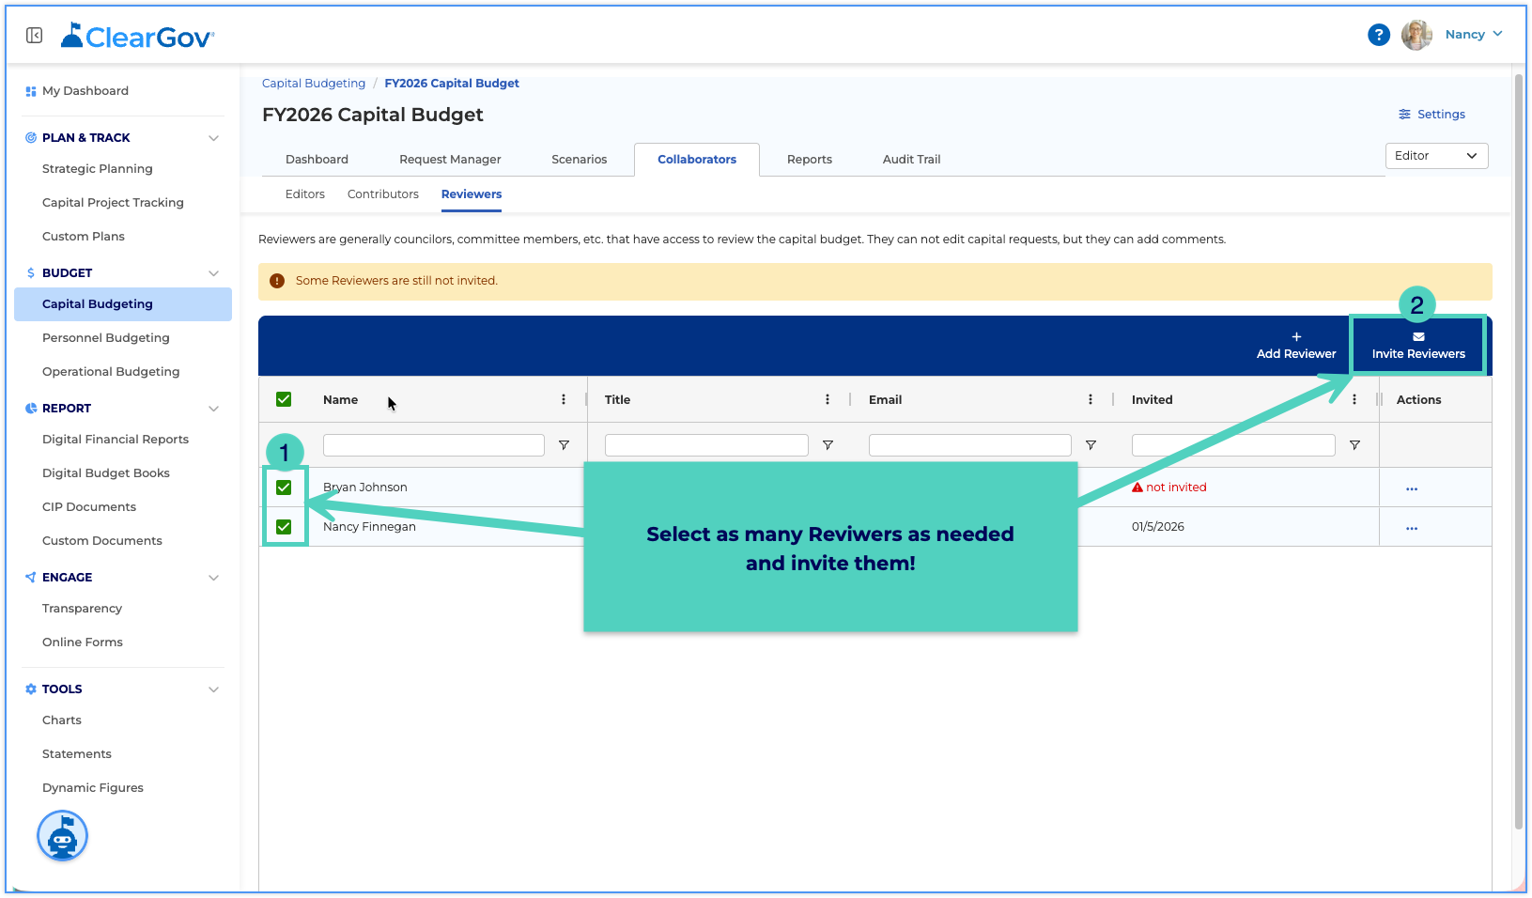Viewport: 1532px width, 898px height.
Task: Expand the Nancy user account menu
Action: [1472, 35]
